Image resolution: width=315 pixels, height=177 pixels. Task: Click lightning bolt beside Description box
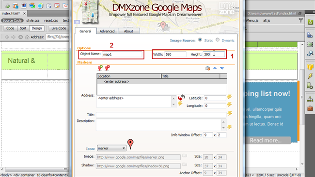click(x=229, y=127)
